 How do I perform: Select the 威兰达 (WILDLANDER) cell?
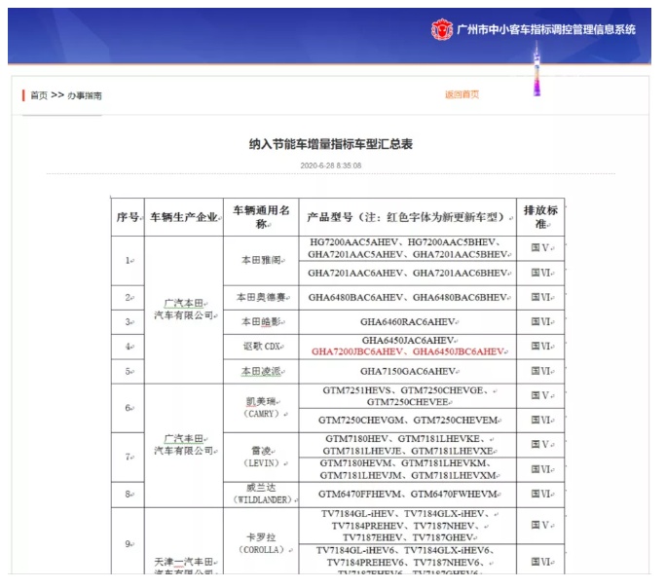(260, 494)
